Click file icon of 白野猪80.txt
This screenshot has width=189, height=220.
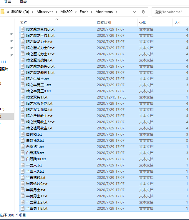coord(23,159)
